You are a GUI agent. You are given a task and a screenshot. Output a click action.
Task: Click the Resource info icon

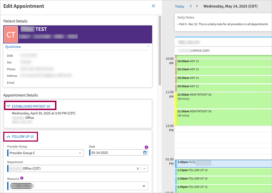click(x=22, y=178)
